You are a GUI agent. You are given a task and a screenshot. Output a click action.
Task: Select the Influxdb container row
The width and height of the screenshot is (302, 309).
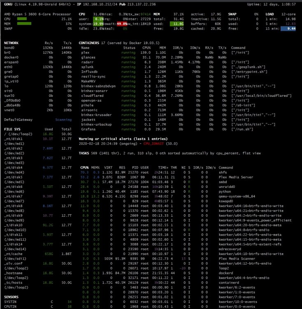point(174,72)
